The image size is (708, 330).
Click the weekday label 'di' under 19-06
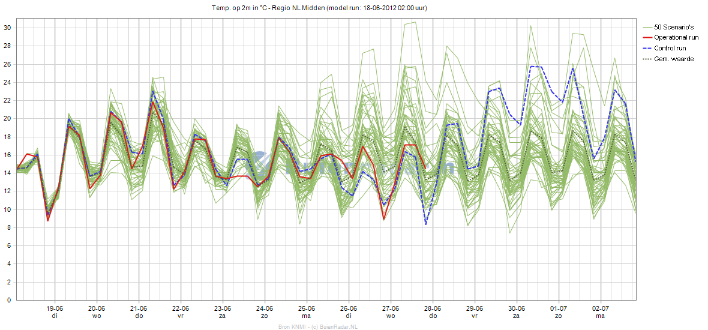point(55,316)
